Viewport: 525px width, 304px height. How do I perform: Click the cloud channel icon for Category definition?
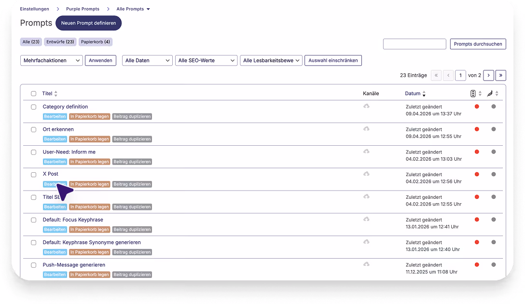pos(366,106)
